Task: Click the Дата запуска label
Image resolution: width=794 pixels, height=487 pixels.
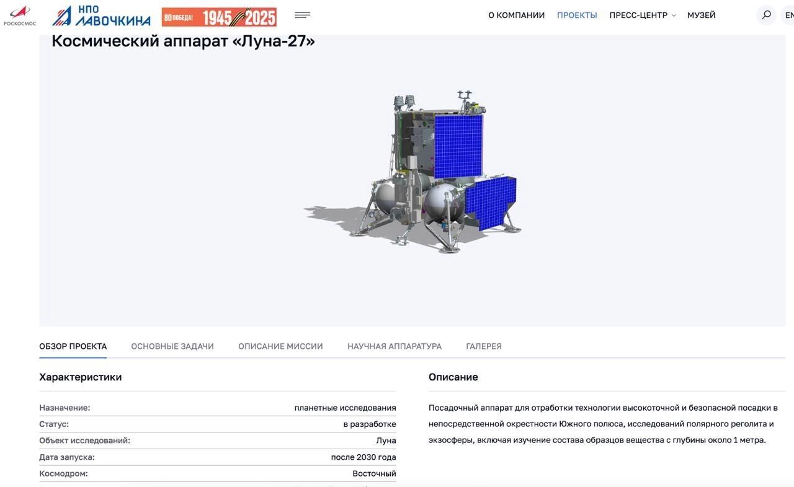Action: 67,457
